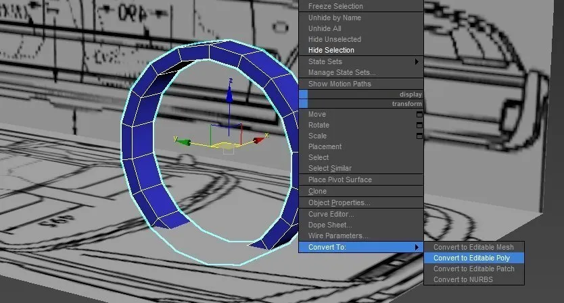Screen dimensions: 564x303
Task: Click the settings box next to Move
Action: point(419,115)
